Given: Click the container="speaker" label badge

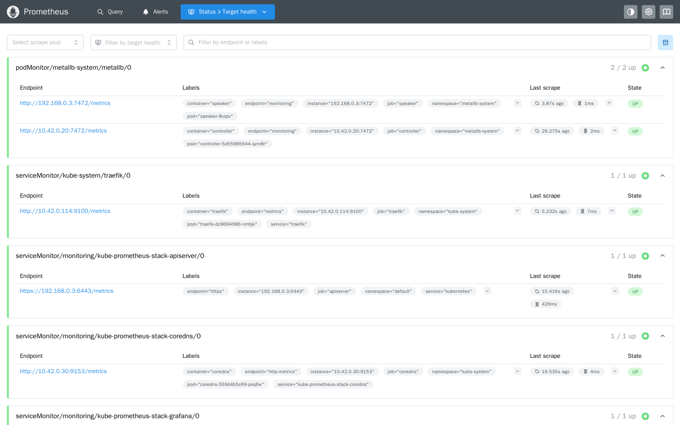Looking at the screenshot, I should [x=210, y=104].
